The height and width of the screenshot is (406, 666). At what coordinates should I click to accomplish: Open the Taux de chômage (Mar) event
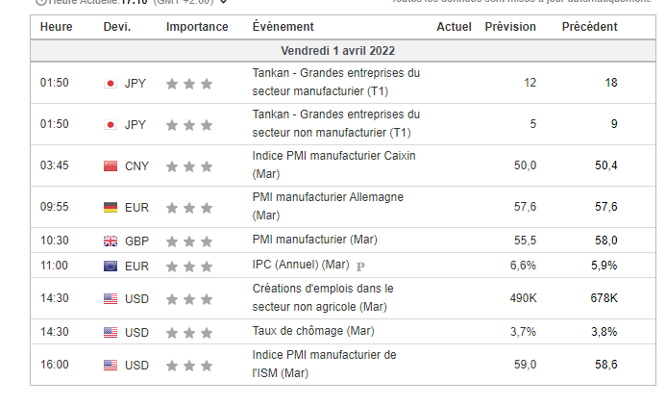313,332
